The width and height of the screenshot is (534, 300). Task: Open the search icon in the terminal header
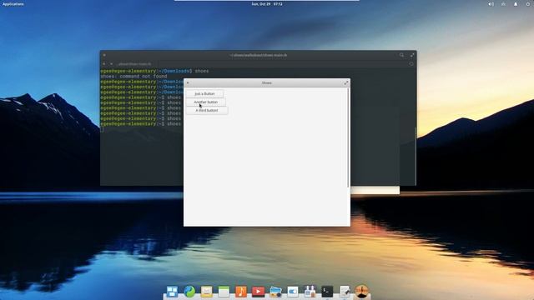tap(401, 55)
